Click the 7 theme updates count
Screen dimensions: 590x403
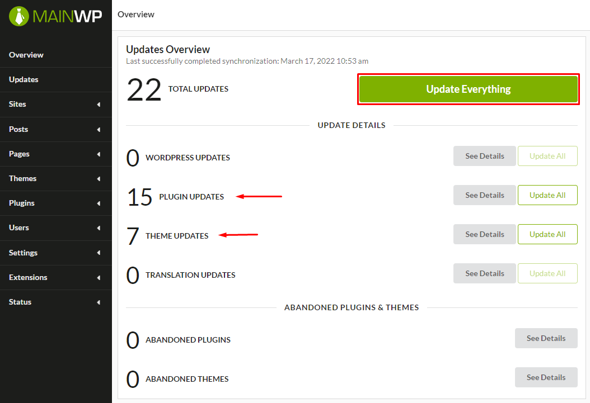pos(133,236)
